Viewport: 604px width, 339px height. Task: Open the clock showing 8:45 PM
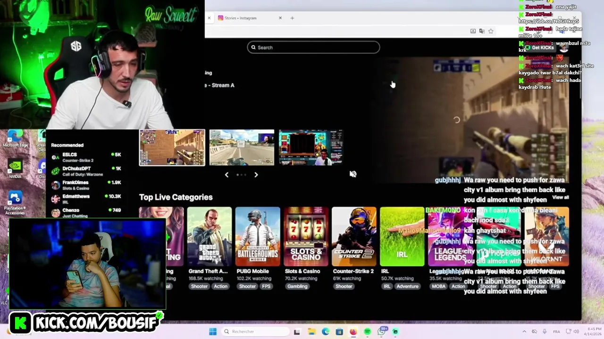[594, 331]
